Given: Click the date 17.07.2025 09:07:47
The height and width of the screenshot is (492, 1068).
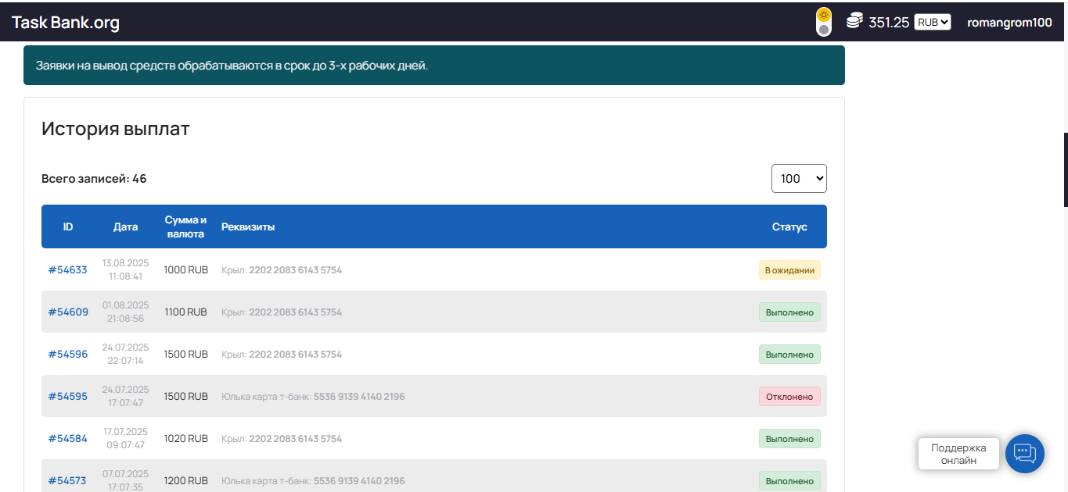Looking at the screenshot, I should [x=125, y=439].
